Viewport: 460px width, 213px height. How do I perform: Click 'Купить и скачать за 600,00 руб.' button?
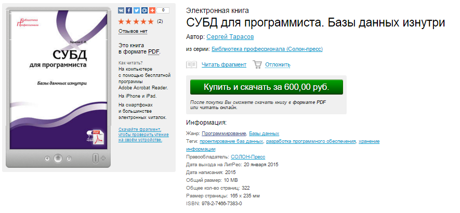click(x=266, y=87)
